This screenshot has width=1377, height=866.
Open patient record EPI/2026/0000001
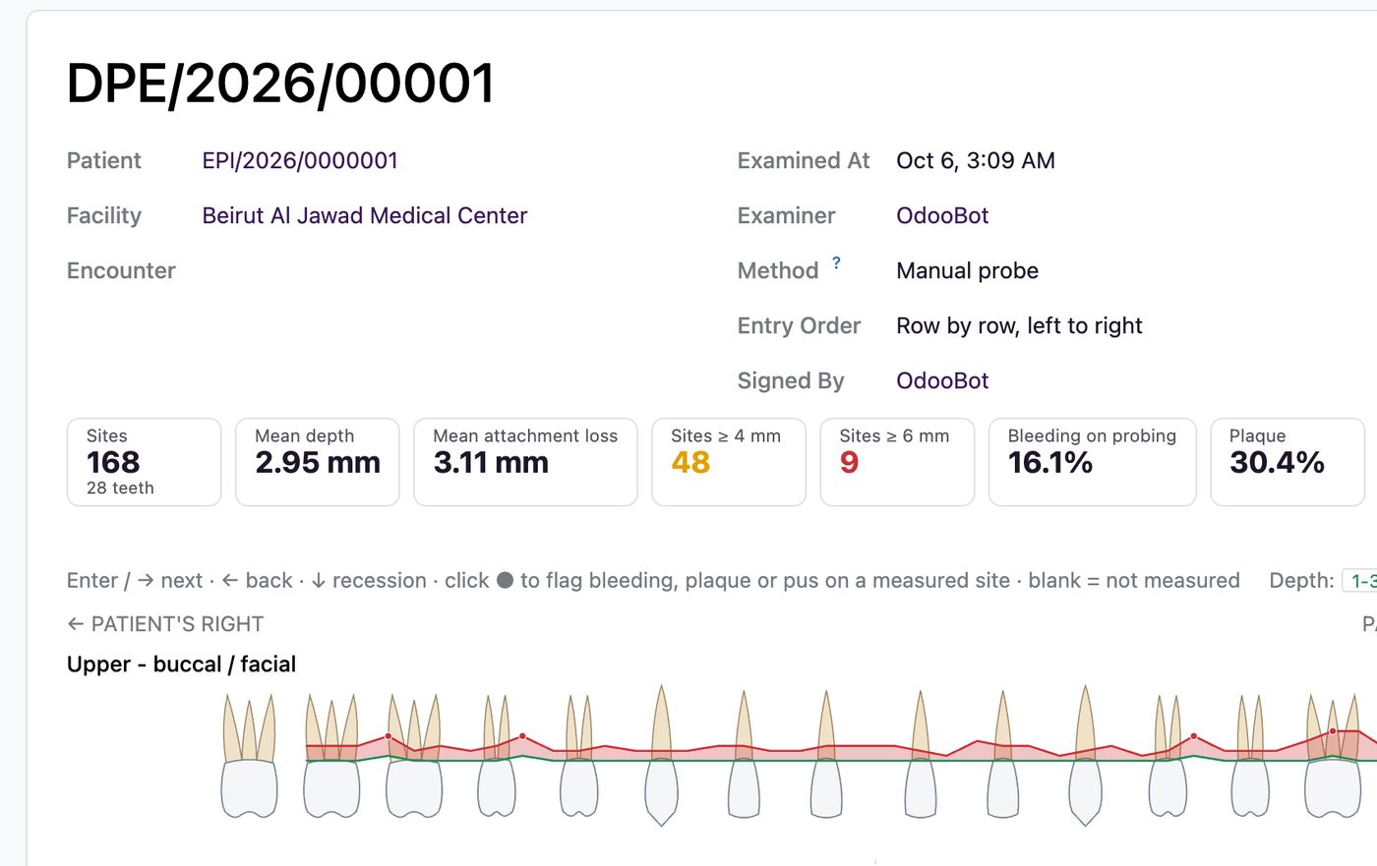[300, 161]
